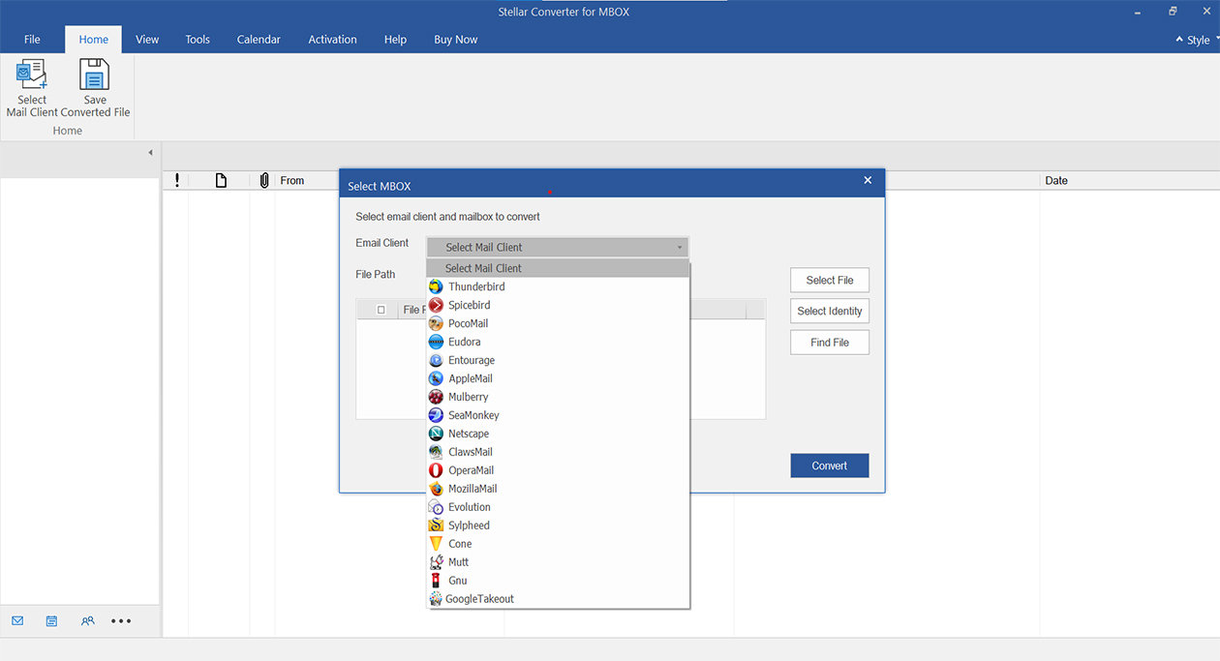Sort by the importance exclamation column icon

pyautogui.click(x=177, y=181)
